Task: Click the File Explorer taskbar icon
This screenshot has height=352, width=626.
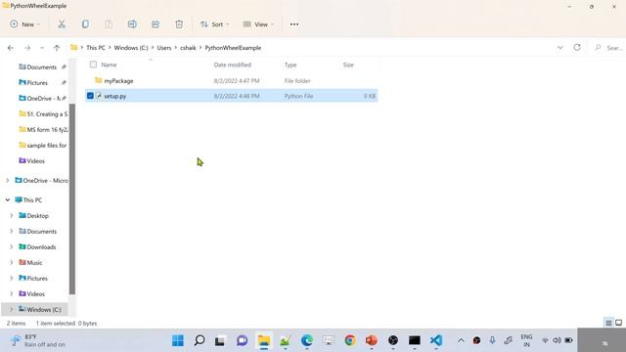Action: [x=264, y=340]
